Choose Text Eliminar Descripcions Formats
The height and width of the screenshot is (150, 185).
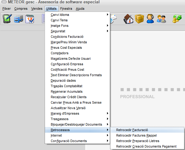[x=77, y=75]
